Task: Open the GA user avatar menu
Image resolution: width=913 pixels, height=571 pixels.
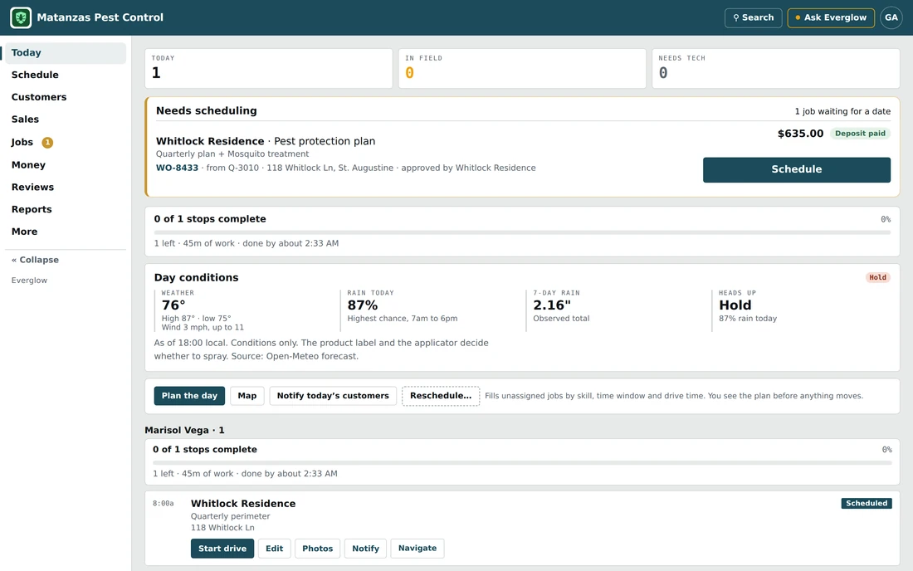Action: click(x=891, y=17)
